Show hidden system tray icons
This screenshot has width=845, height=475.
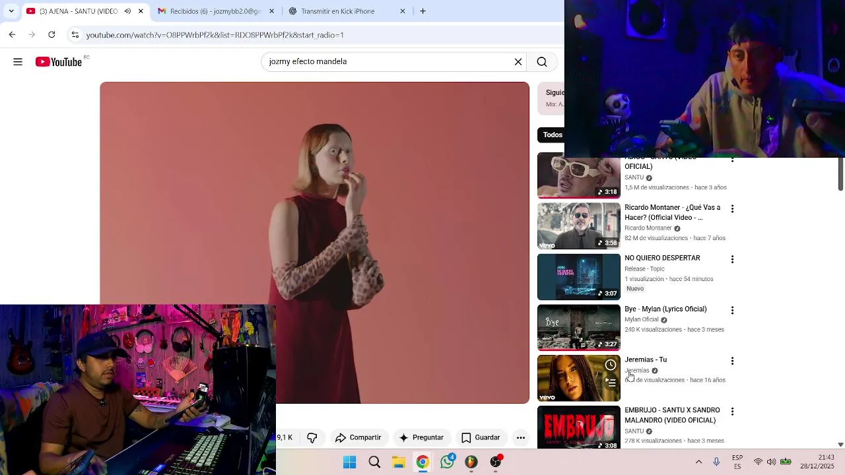tap(698, 462)
